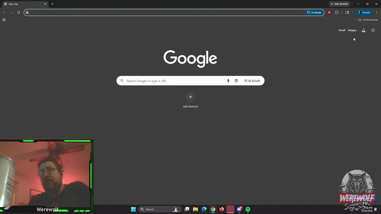The width and height of the screenshot is (381, 214).
Task: Click the Chrome taskbar icon
Action: tap(213, 209)
